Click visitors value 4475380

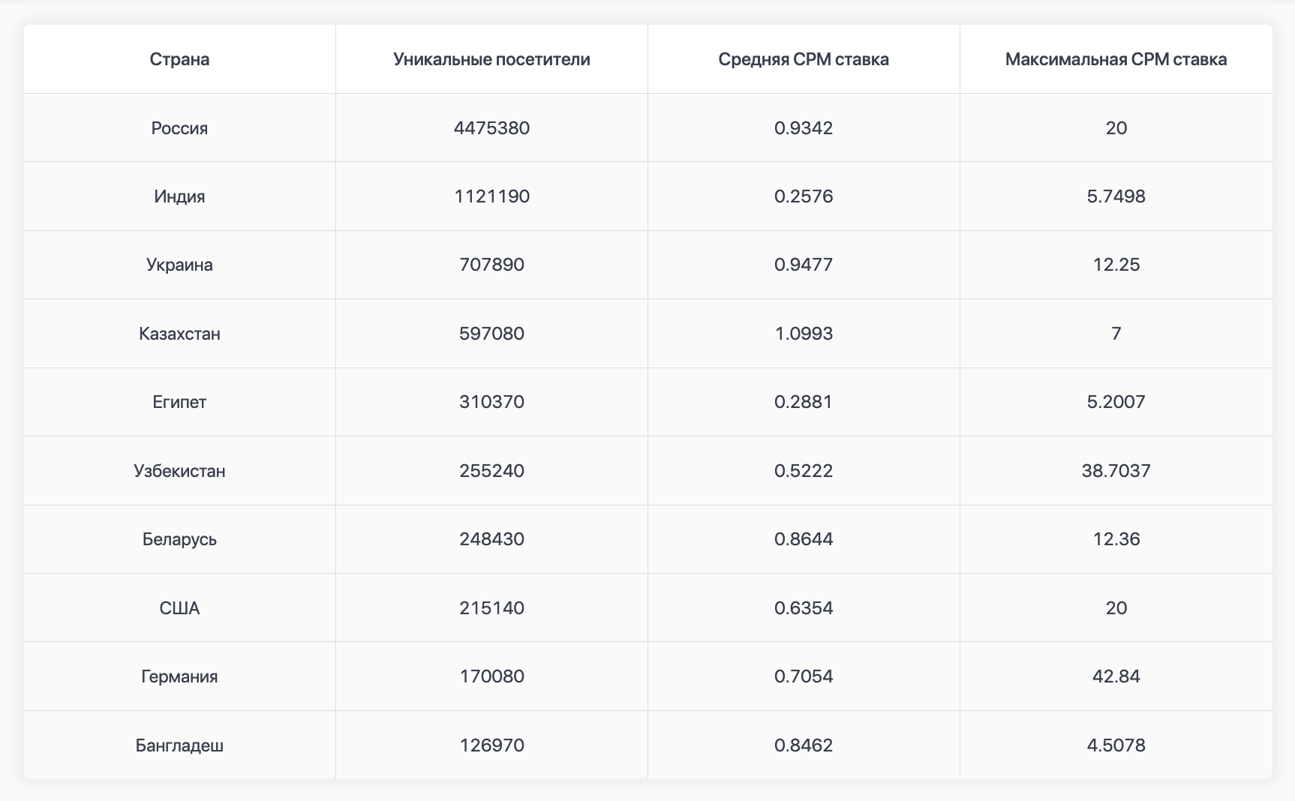tap(491, 128)
